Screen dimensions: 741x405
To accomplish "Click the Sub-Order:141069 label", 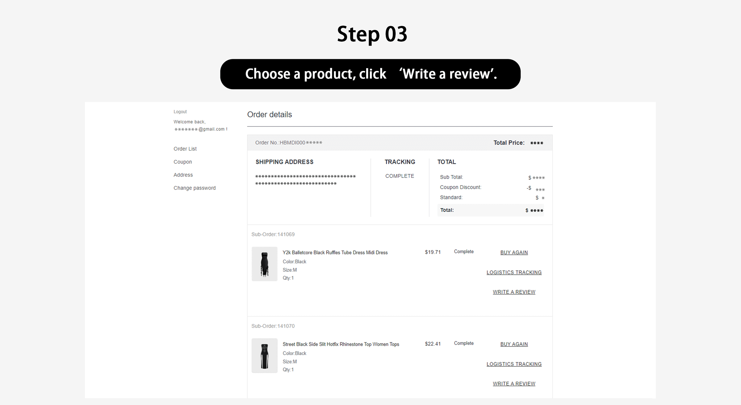I will 273,234.
